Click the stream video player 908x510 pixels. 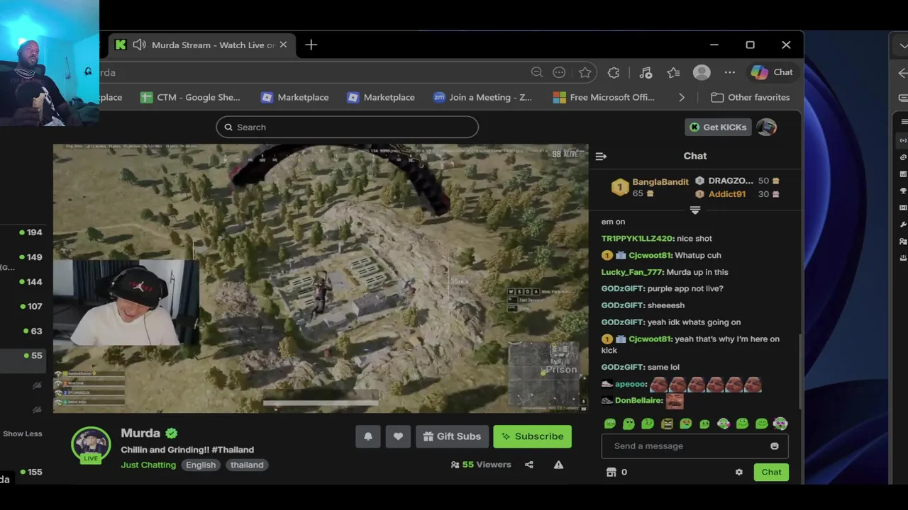point(321,278)
